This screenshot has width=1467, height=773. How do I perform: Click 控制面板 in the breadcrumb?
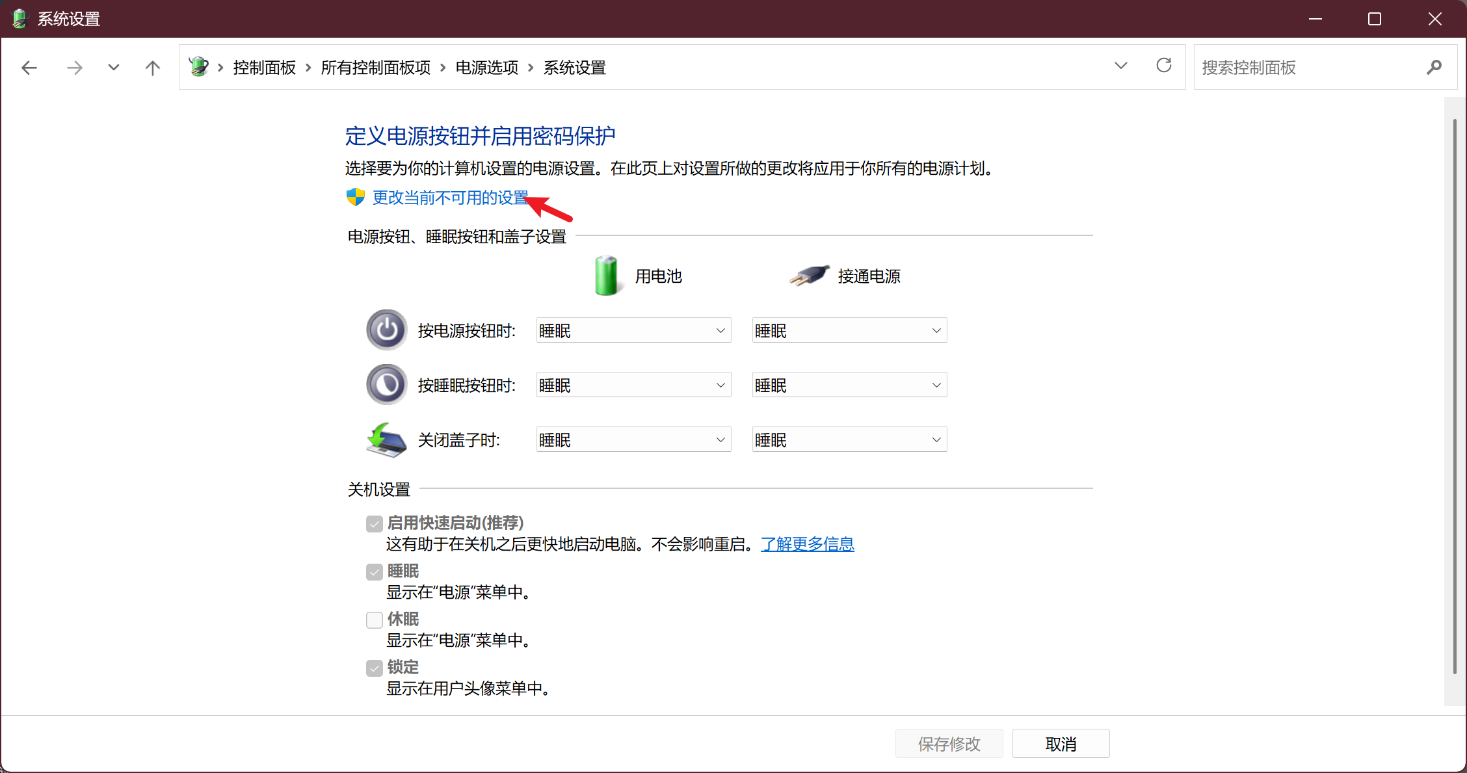pyautogui.click(x=264, y=68)
